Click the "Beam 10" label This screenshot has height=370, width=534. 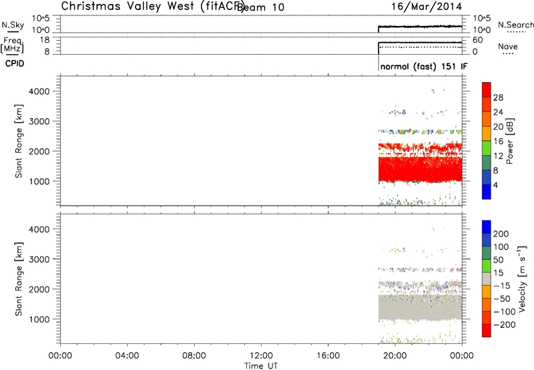261,7
